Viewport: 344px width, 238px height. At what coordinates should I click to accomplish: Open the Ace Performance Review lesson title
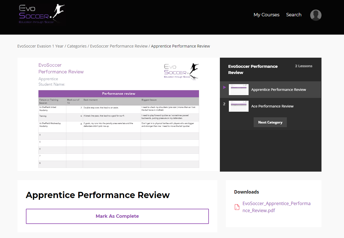[x=272, y=106]
